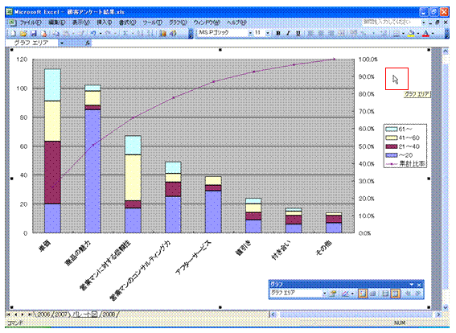Toggle Align Left

click(310, 33)
